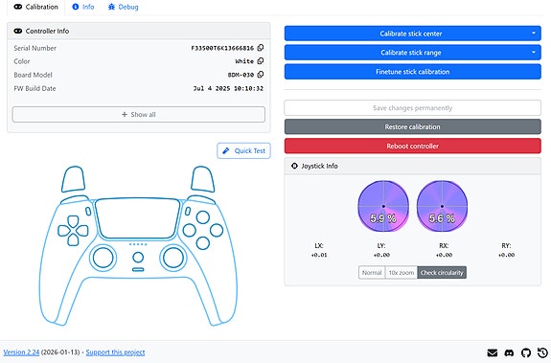The image size is (551, 363).
Task: Copy the board model BDM-030
Action: click(x=261, y=75)
